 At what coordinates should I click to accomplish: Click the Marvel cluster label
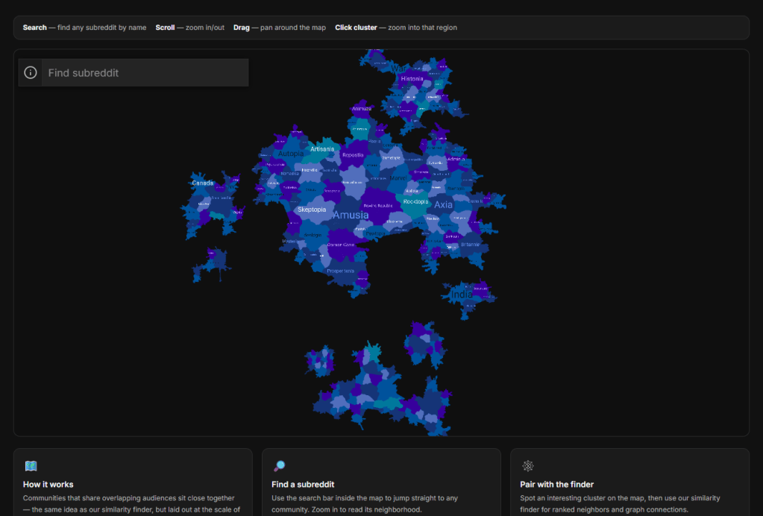pyautogui.click(x=398, y=178)
